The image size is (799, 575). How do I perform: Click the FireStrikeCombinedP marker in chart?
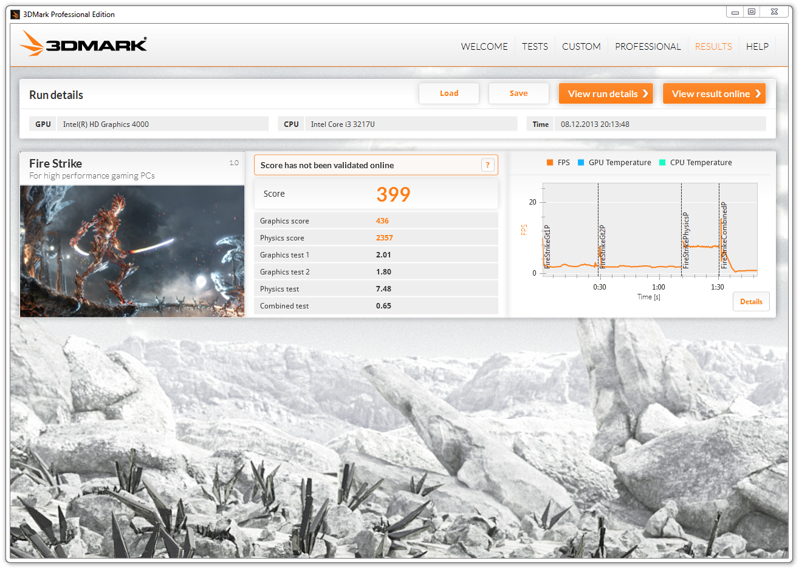click(724, 236)
